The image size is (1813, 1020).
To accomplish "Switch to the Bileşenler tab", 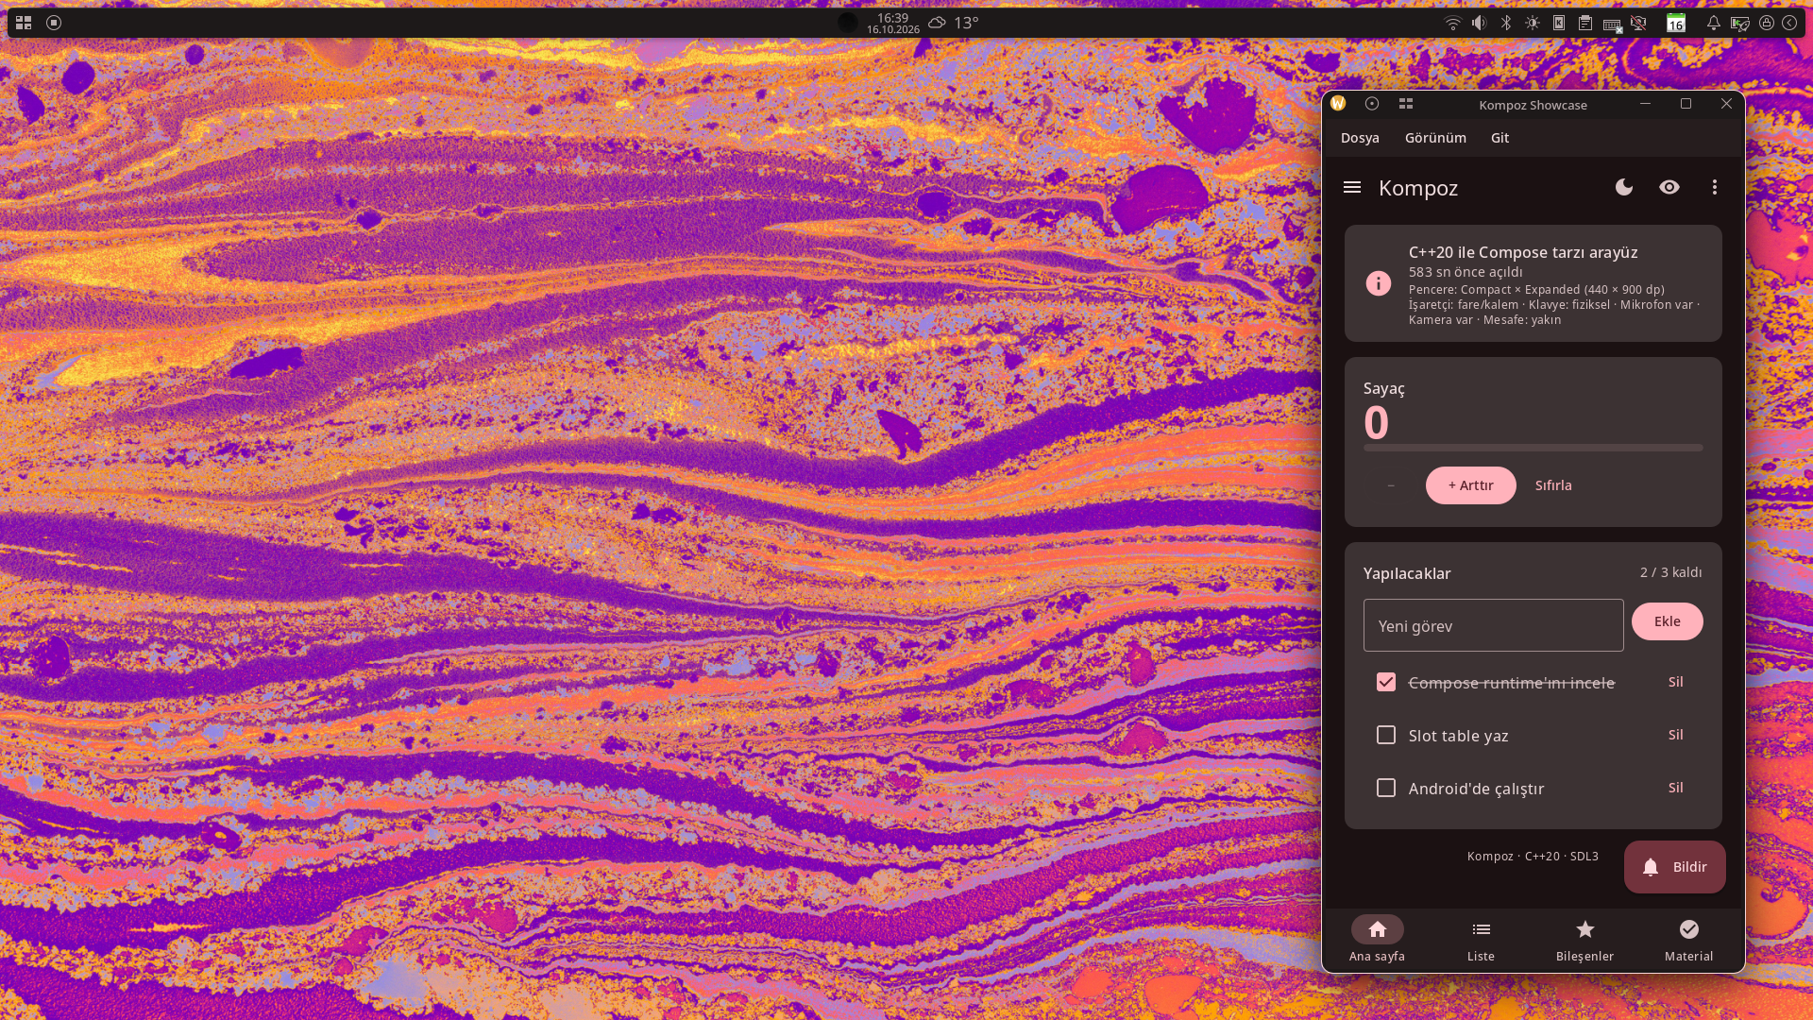I will [1585, 940].
